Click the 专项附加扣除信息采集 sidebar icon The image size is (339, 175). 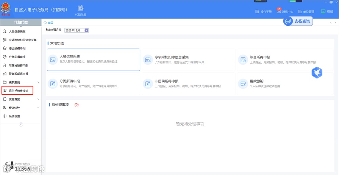[x=4, y=40]
